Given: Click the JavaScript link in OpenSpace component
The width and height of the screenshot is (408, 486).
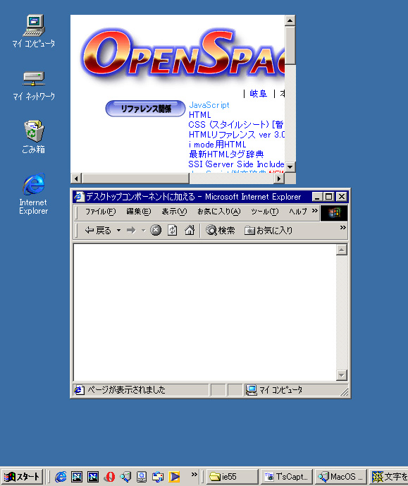Looking at the screenshot, I should pyautogui.click(x=209, y=105).
